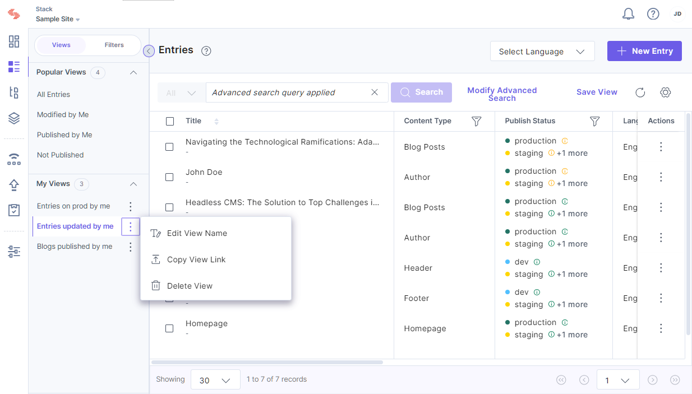This screenshot has height=394, width=692.
Task: Sort entries by Title column
Action: (x=216, y=121)
